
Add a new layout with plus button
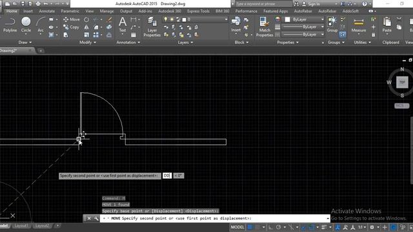(57, 226)
